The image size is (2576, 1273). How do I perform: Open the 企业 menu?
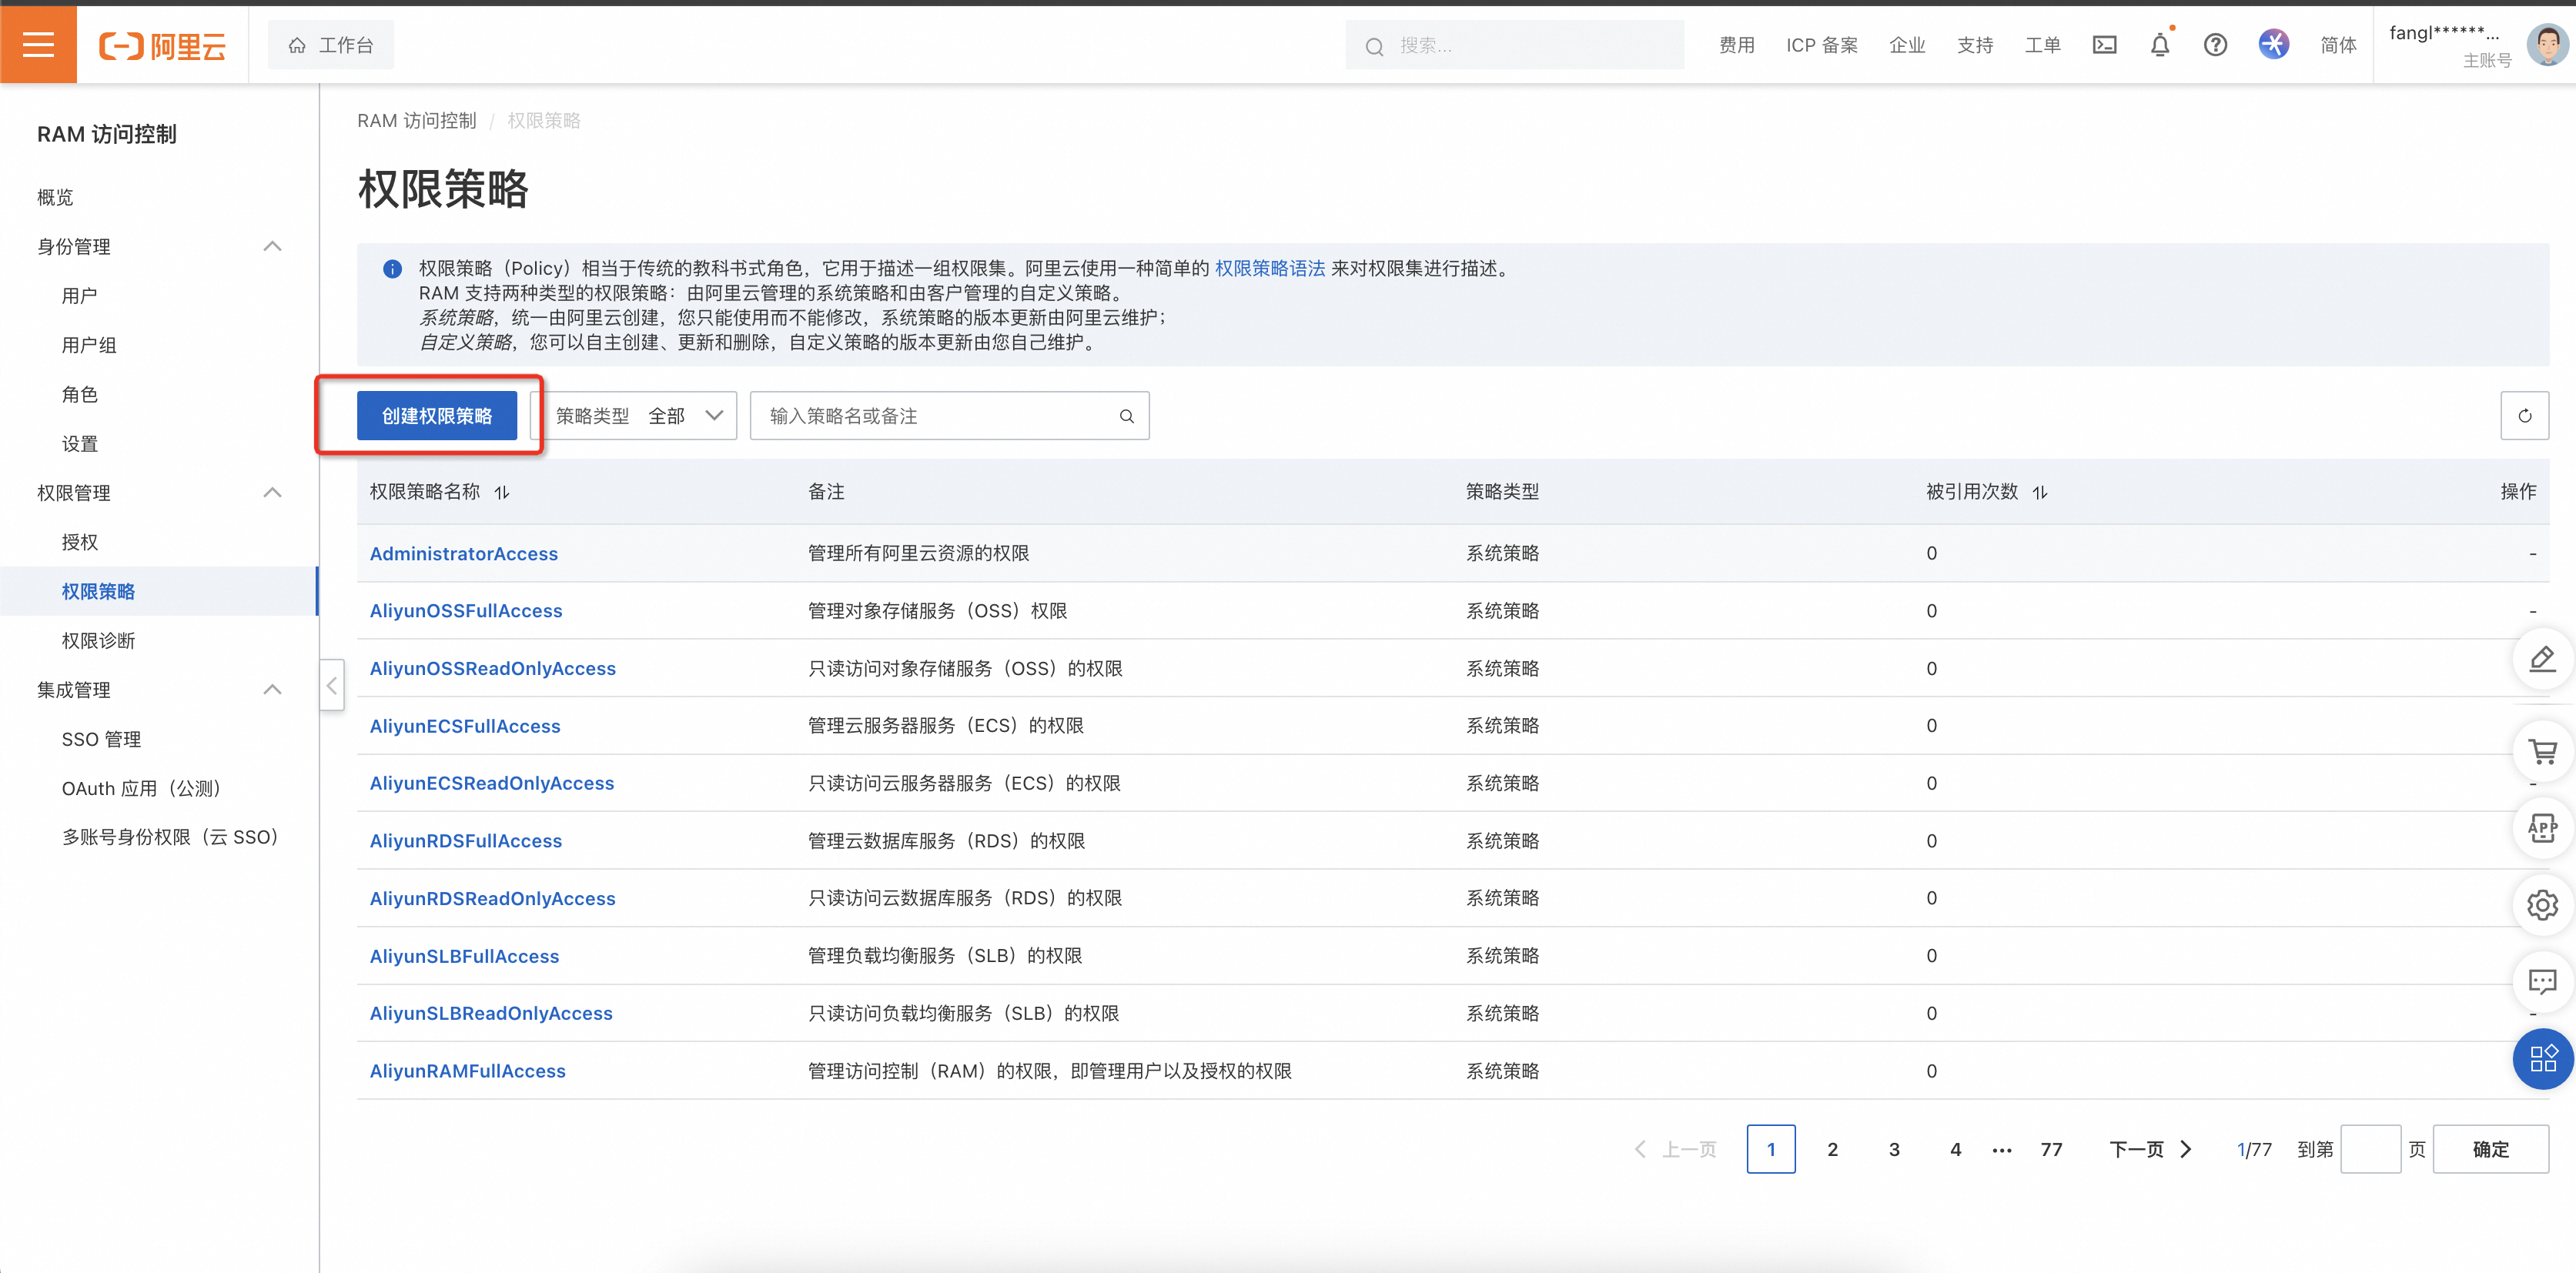click(x=1907, y=45)
